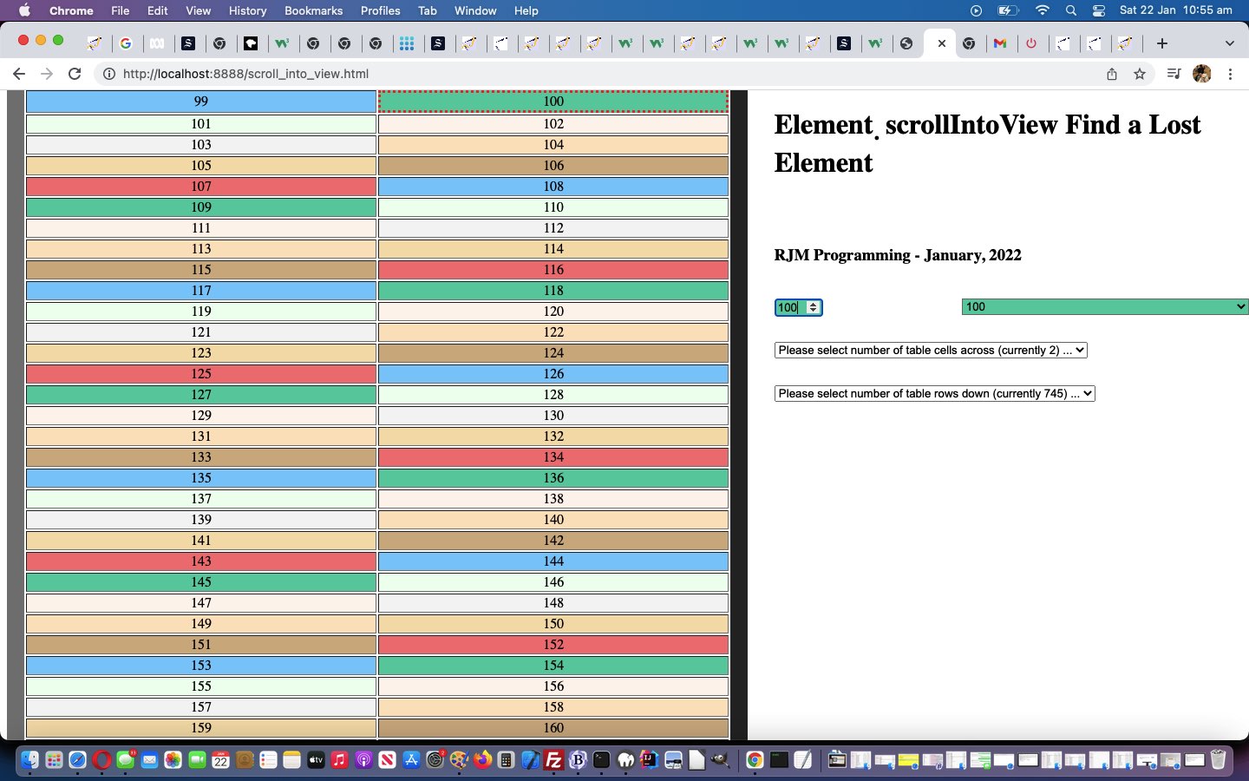Click the share page icon in address bar

click(1111, 74)
